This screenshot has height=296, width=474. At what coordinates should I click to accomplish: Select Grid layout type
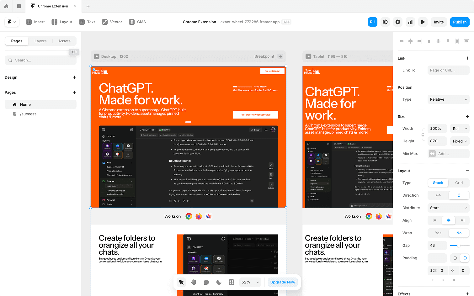point(459,183)
